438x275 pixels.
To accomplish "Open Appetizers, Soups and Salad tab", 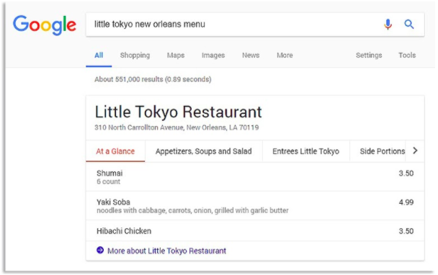I will point(204,151).
